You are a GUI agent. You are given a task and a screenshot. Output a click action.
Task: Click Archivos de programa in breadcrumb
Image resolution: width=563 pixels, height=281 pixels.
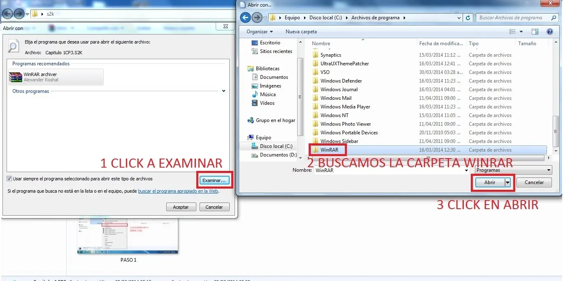[375, 18]
